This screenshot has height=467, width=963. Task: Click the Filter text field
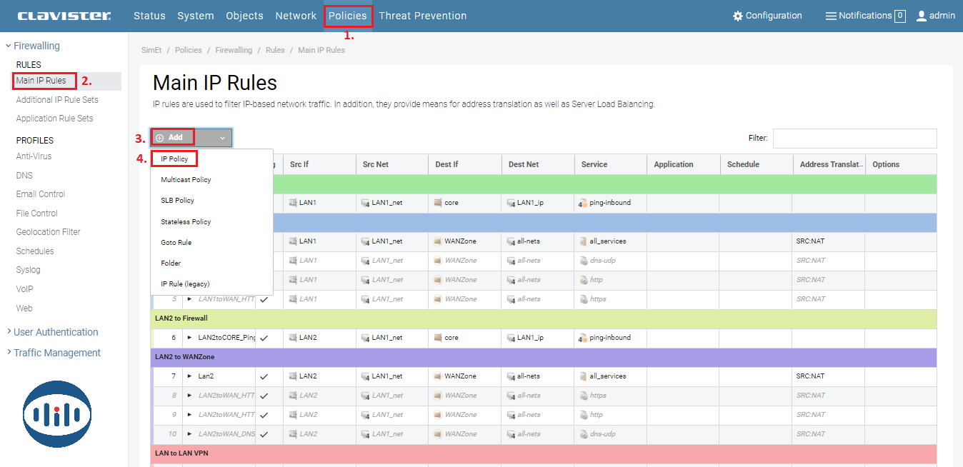[x=854, y=139]
